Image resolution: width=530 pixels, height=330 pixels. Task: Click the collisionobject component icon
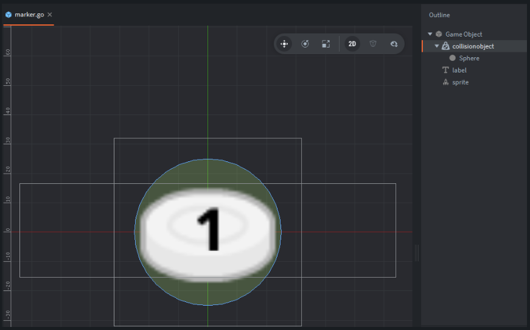(445, 46)
